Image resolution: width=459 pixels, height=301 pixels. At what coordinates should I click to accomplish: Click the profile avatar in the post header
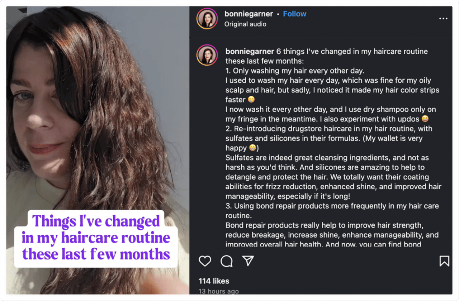tap(207, 18)
